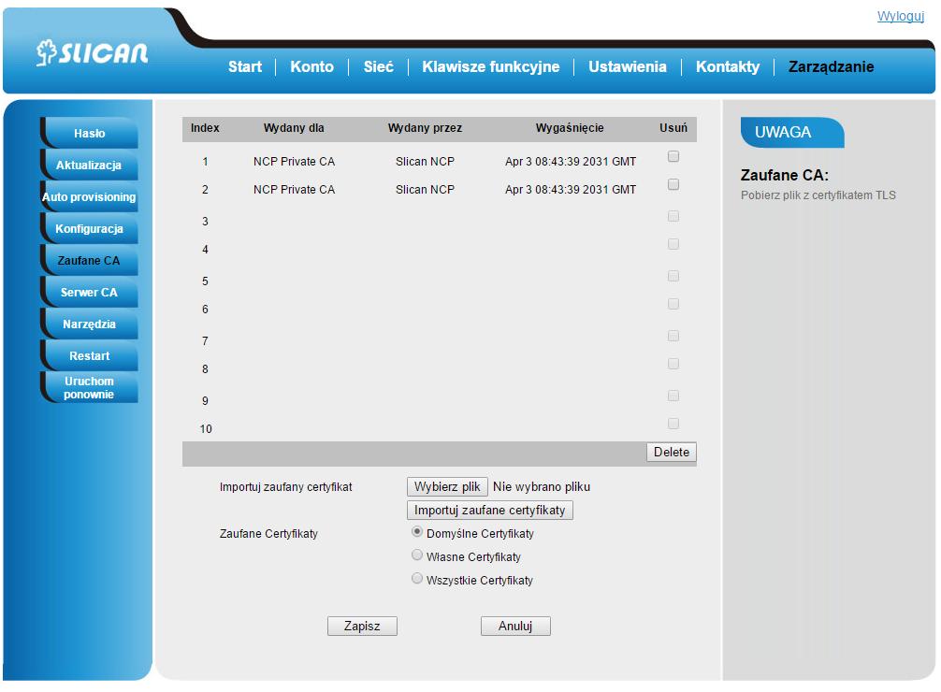This screenshot has height=692, width=941.
Task: Tick the Usuń checkbox for row 9
Action: [673, 396]
